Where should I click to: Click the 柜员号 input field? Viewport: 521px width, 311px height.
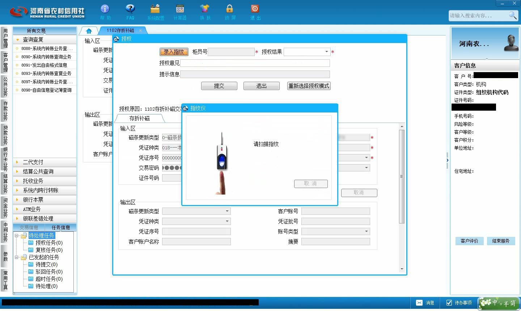pyautogui.click(x=231, y=52)
